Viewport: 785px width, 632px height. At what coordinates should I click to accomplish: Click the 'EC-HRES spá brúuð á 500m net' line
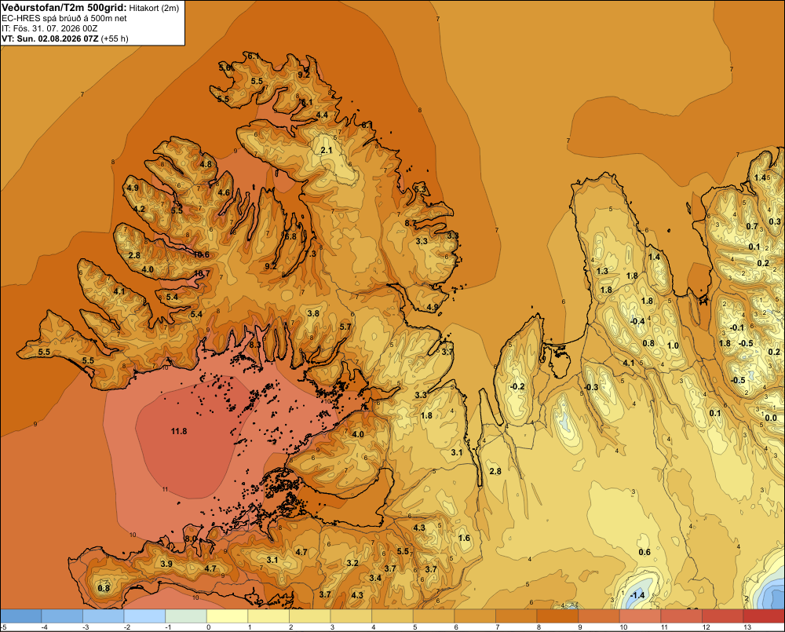coord(64,18)
